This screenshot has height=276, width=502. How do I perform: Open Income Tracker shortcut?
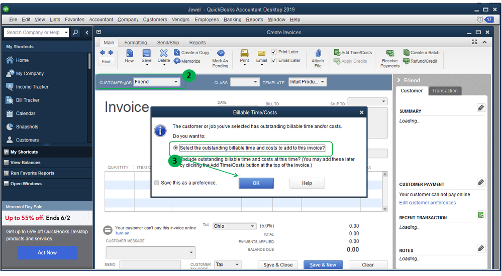(32, 87)
